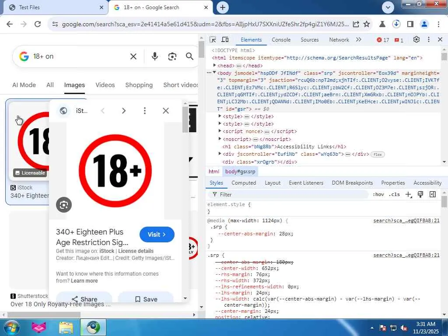Screen dimensions: 448x336
Task: Clear the Google search box text
Action: coord(133,56)
